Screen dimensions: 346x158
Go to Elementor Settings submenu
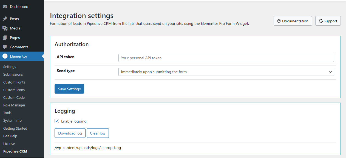click(x=10, y=67)
